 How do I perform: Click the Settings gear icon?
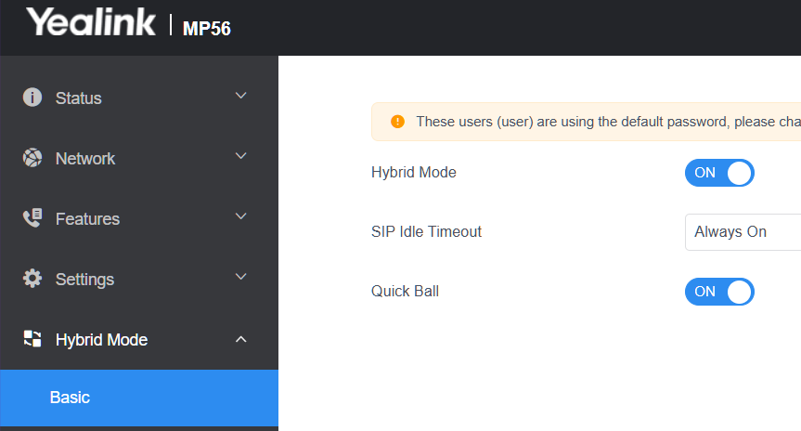[x=32, y=279]
